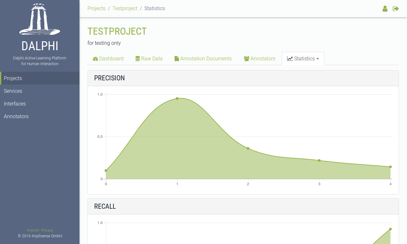Click the 0.5 y-axis label in Precision chart

pos(100,137)
